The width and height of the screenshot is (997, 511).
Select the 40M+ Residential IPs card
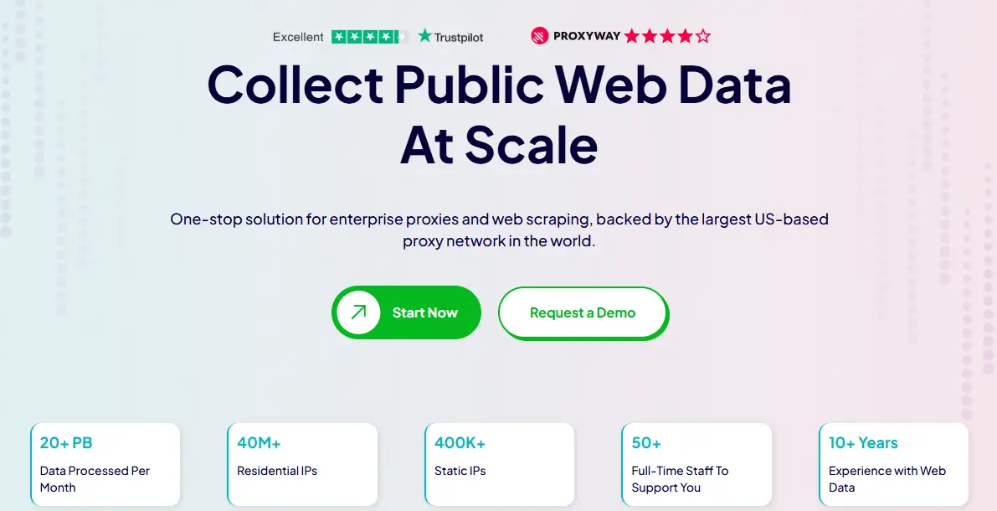click(302, 464)
